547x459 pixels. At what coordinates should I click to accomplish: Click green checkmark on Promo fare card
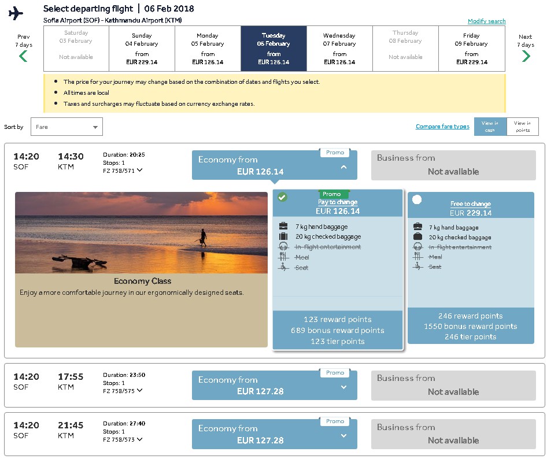click(x=282, y=197)
